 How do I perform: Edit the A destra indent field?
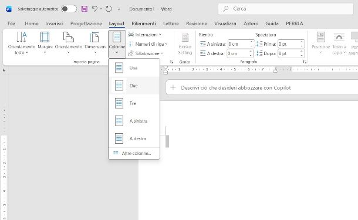click(x=238, y=53)
